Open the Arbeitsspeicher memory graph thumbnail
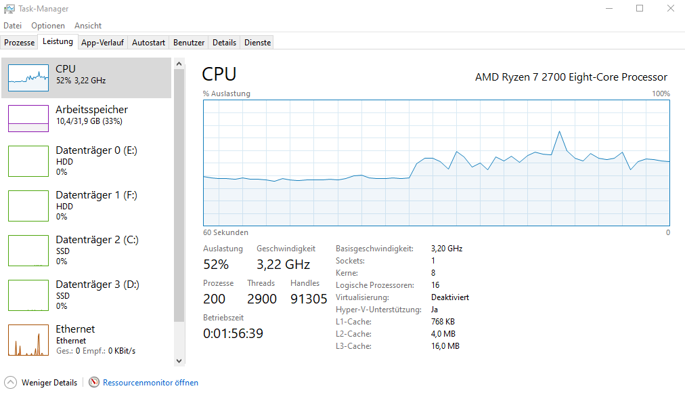This screenshot has width=685, height=399. (x=28, y=119)
